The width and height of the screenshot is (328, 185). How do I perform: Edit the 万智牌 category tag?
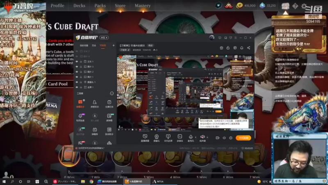(x=125, y=50)
